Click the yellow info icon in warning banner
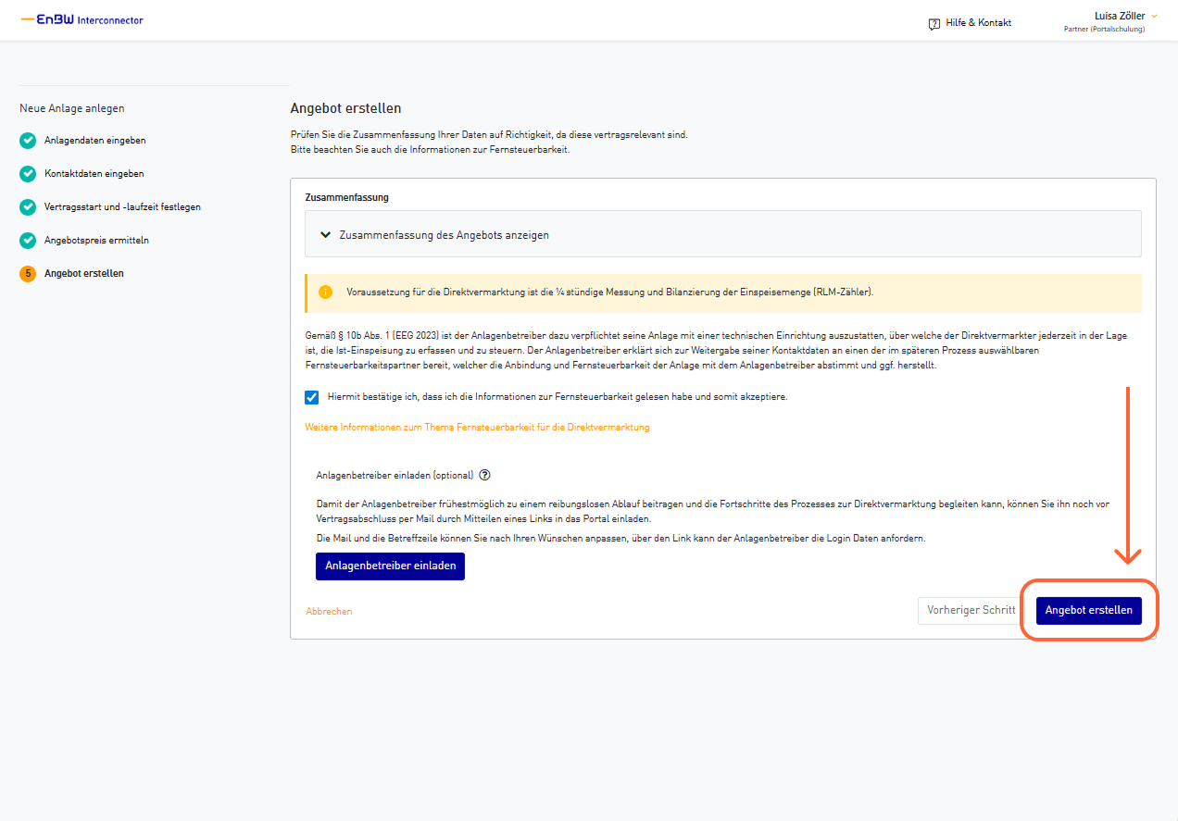 325,292
